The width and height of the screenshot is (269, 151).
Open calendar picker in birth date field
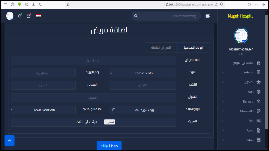click(x=114, y=110)
